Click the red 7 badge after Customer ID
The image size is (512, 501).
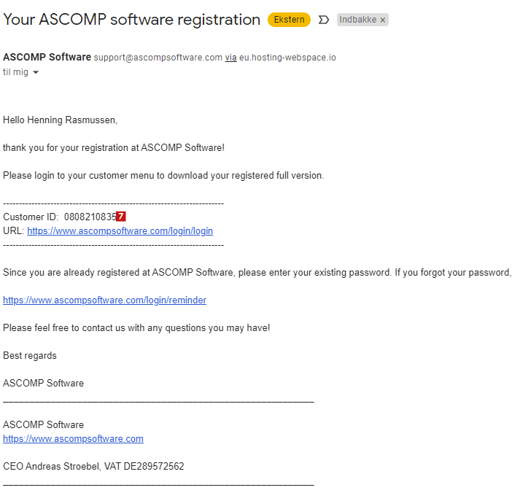(121, 217)
